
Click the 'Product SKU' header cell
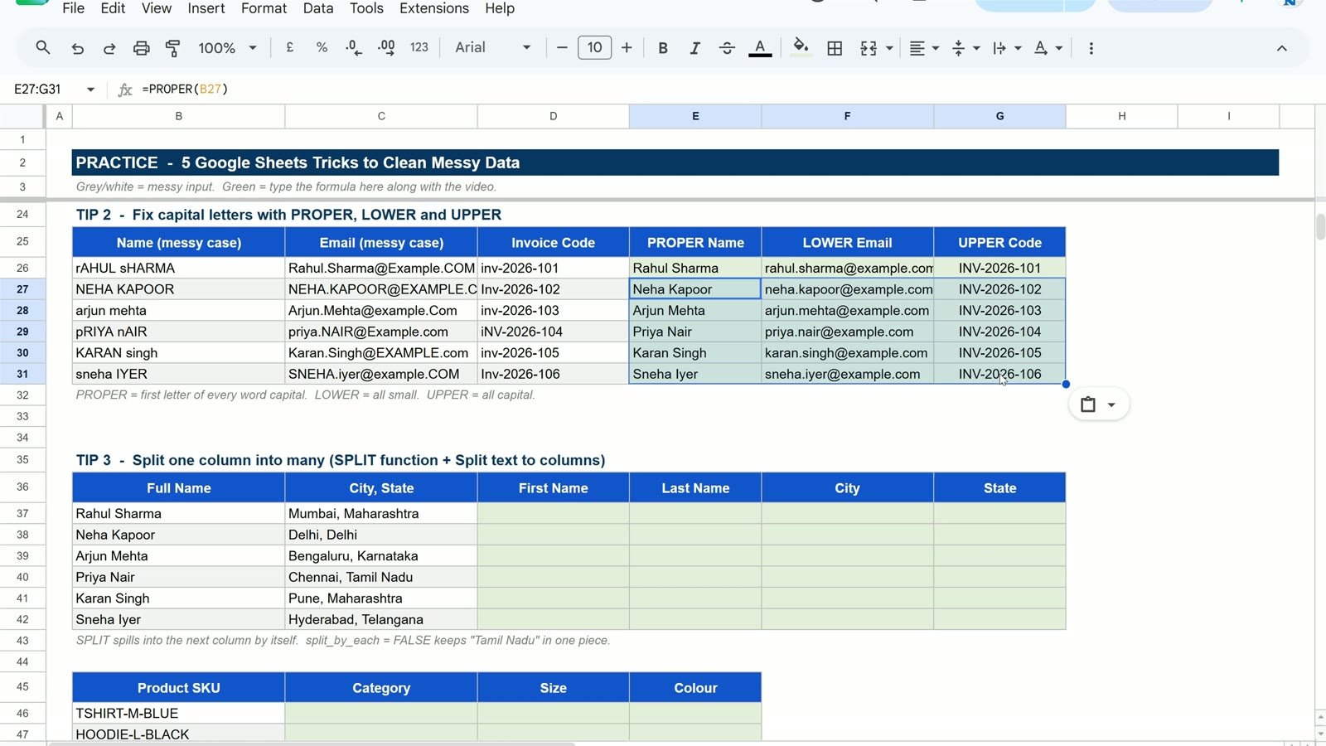coord(178,688)
